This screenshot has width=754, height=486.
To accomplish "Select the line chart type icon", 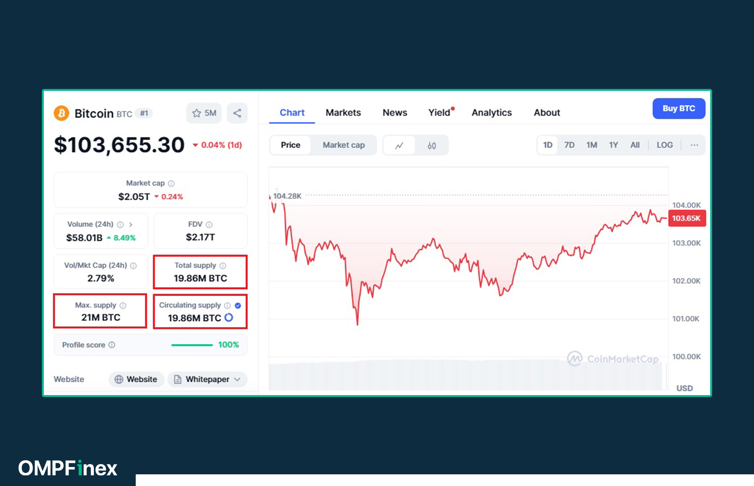I will point(399,145).
